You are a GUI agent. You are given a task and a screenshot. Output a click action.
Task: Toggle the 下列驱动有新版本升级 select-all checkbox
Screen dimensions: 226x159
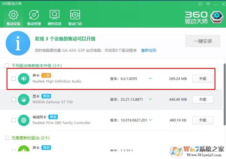click(7, 66)
